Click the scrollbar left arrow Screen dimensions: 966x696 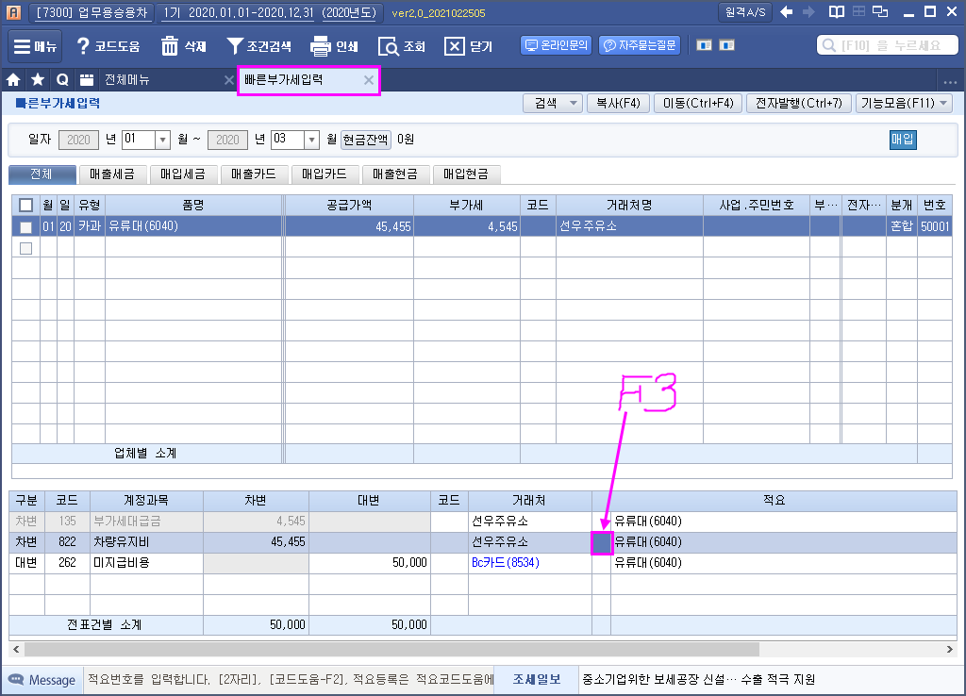(x=16, y=649)
